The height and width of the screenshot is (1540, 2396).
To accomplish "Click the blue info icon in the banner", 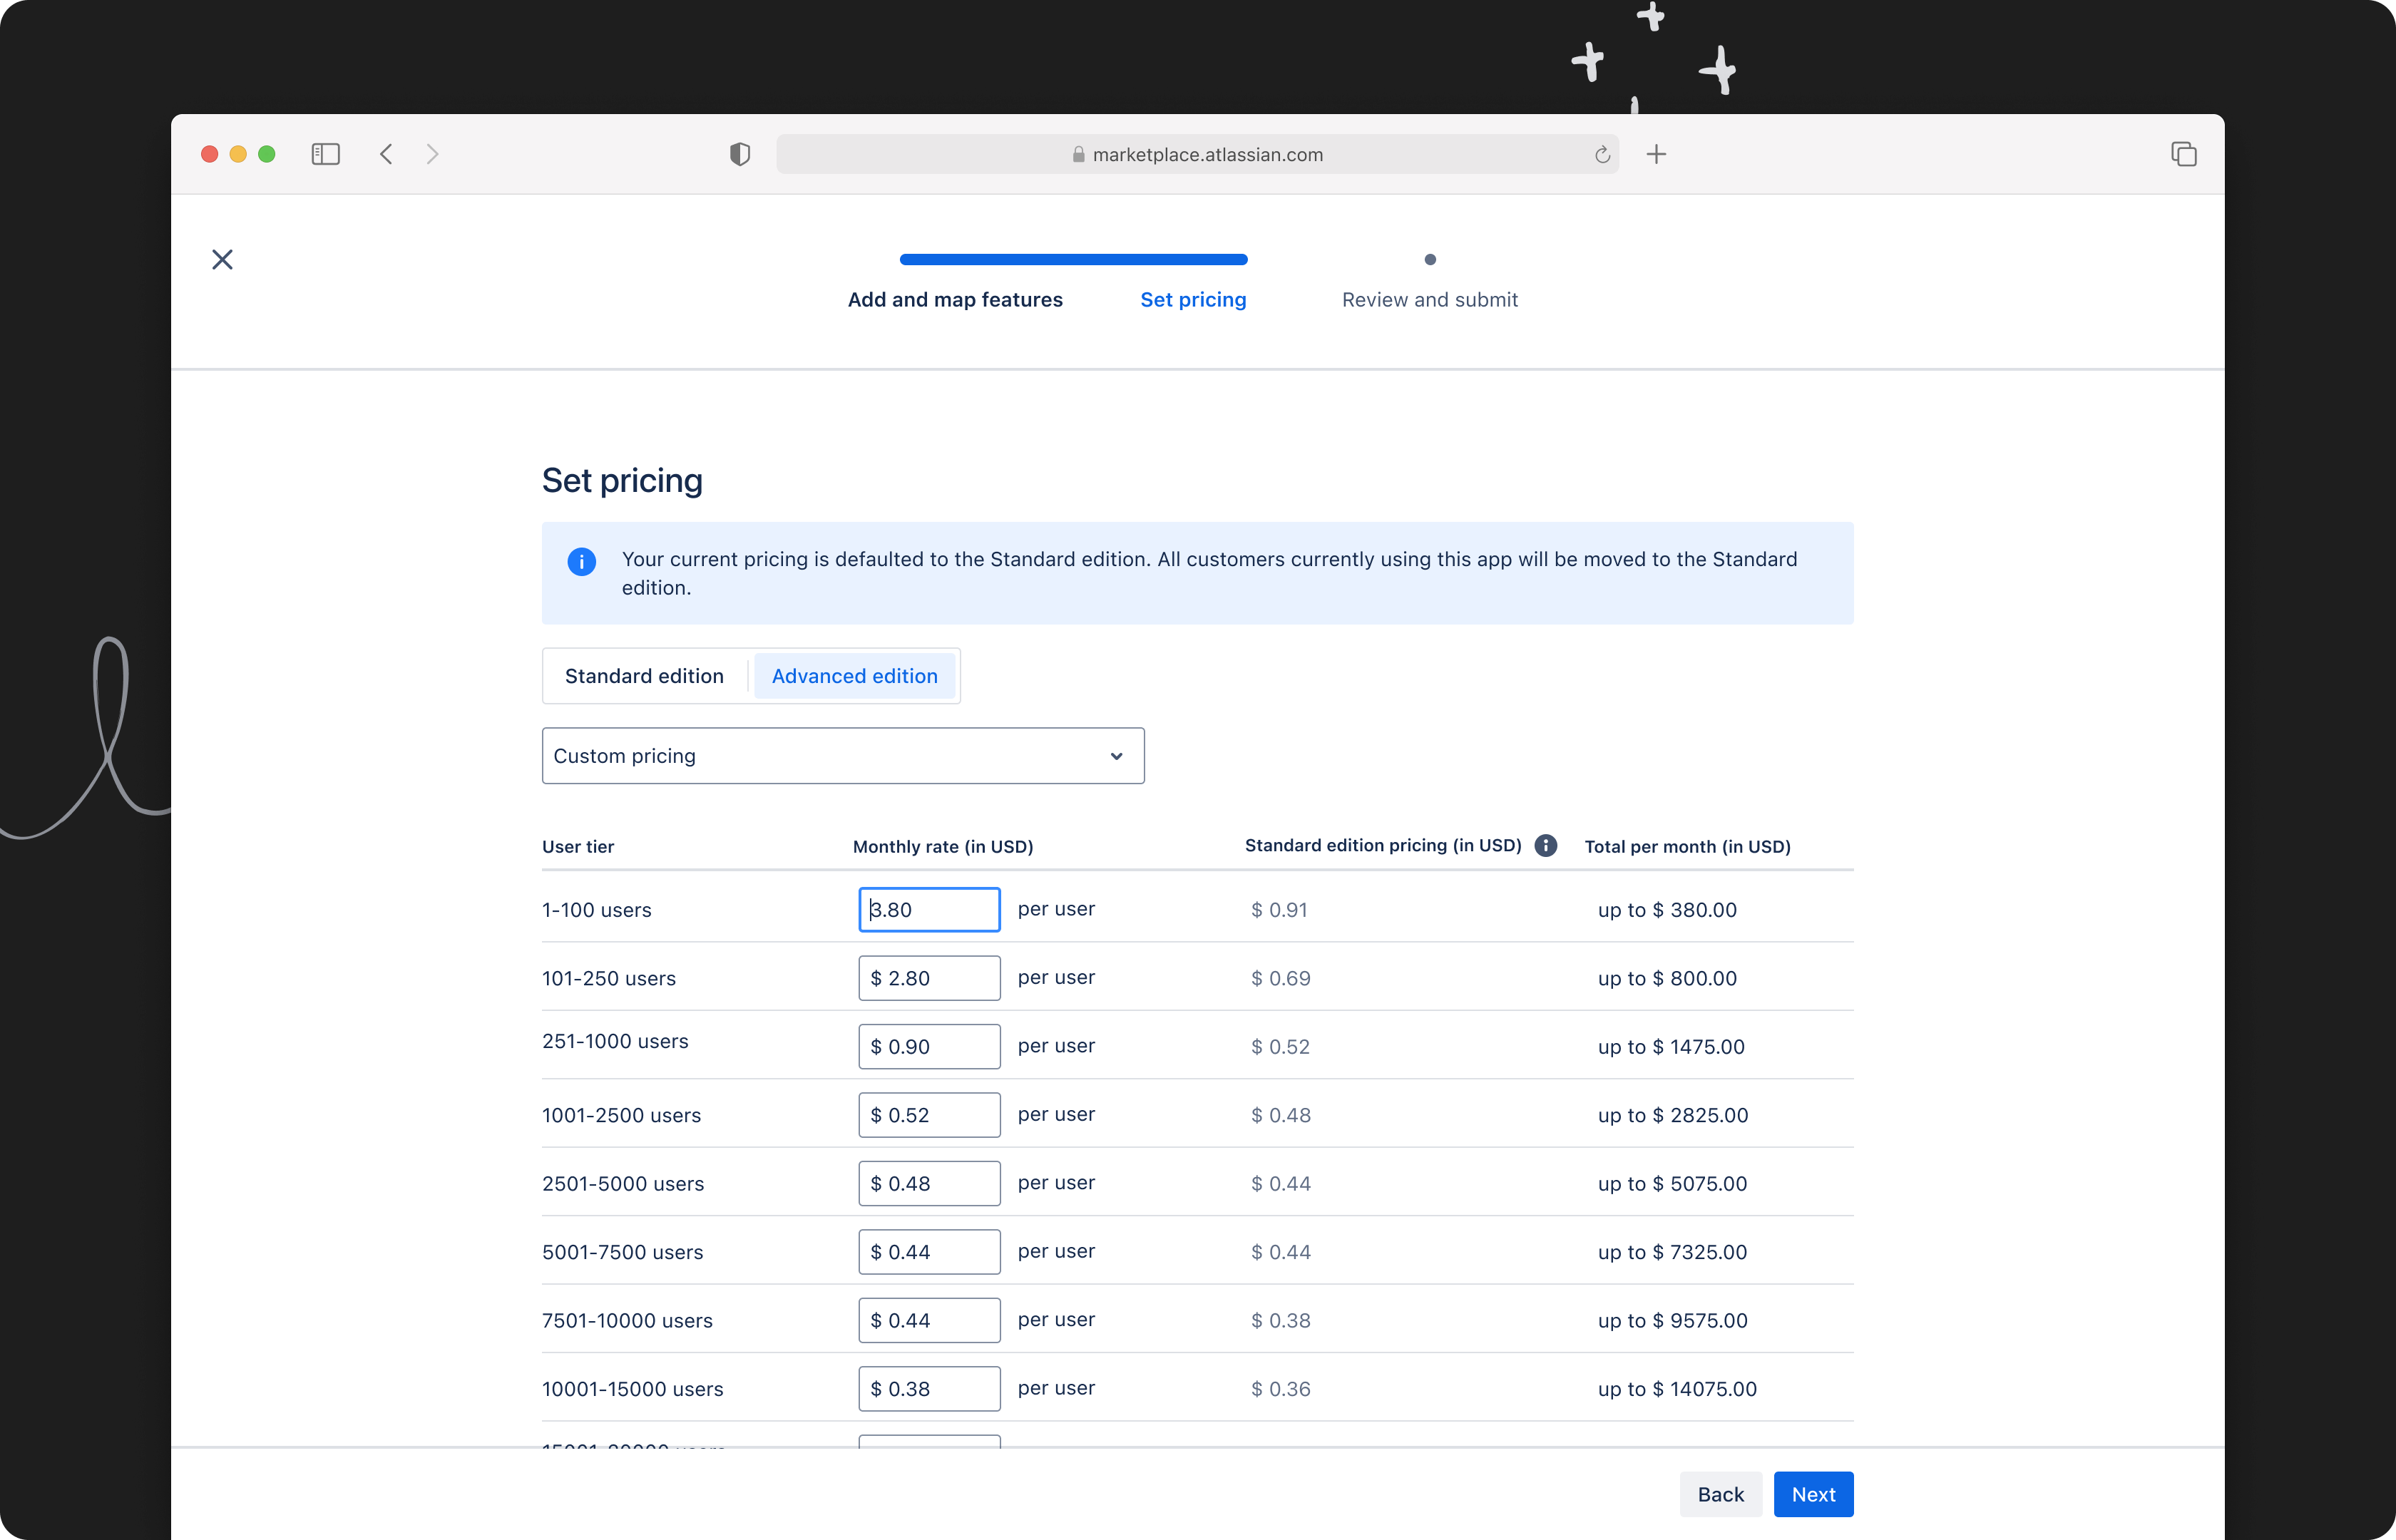I will (x=581, y=561).
